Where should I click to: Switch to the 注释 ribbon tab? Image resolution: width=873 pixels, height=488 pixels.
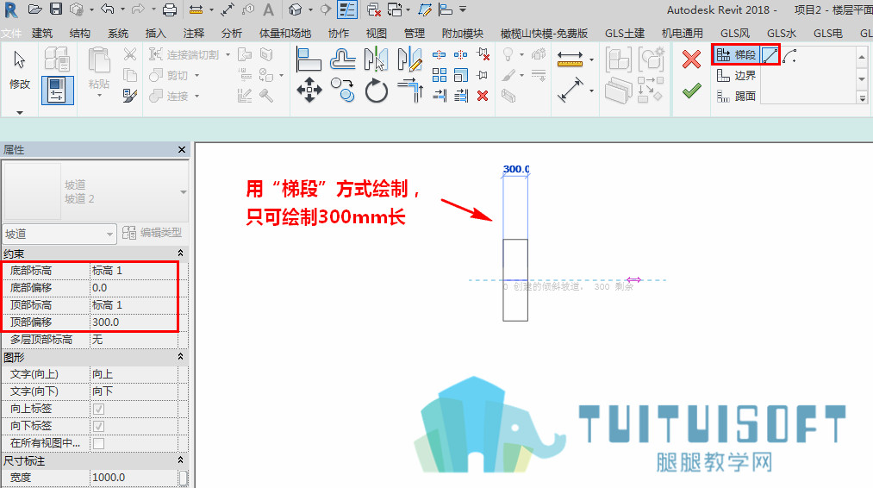coord(194,34)
